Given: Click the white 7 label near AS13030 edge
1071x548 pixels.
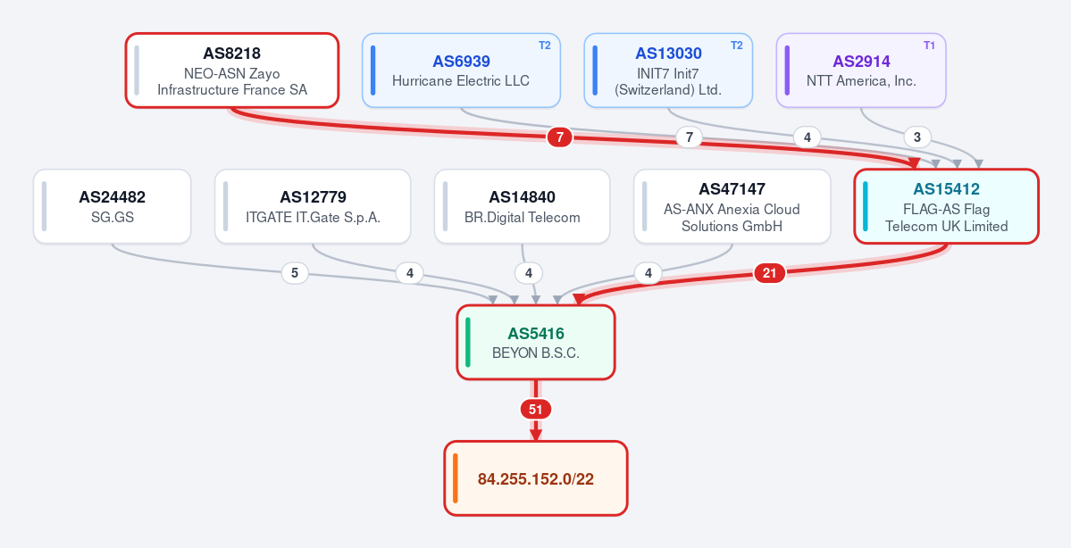Looking at the screenshot, I should coord(690,137).
